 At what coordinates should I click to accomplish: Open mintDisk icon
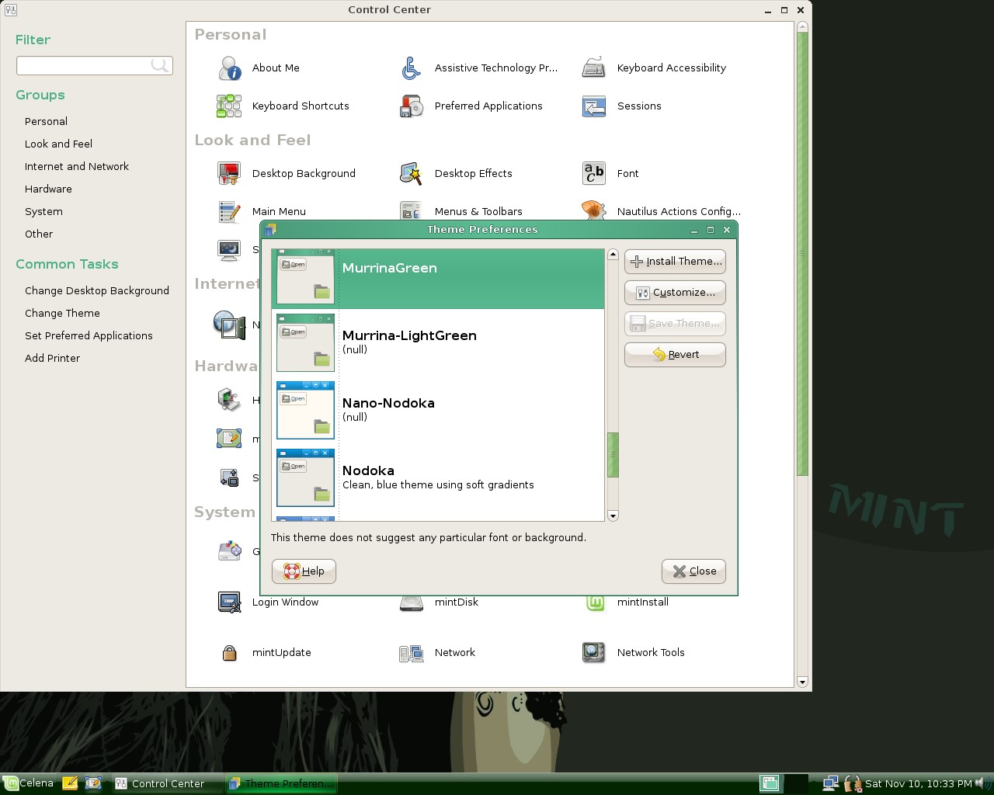point(412,603)
